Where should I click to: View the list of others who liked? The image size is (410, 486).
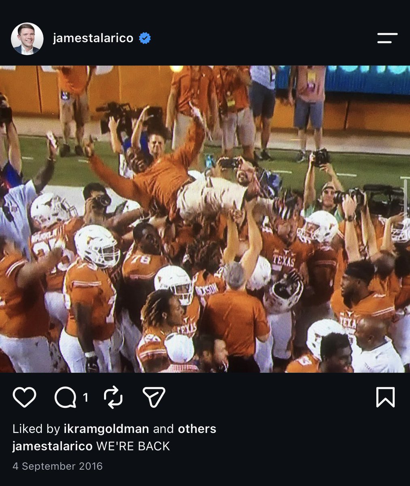(x=197, y=428)
